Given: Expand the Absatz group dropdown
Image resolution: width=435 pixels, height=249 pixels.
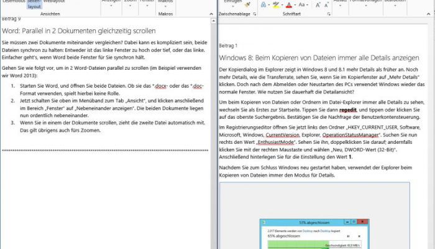Looking at the screenshot, I should (340, 4).
